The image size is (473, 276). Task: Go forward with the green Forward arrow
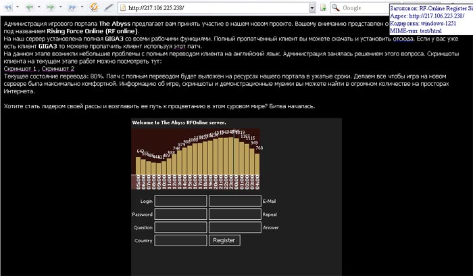click(51, 7)
